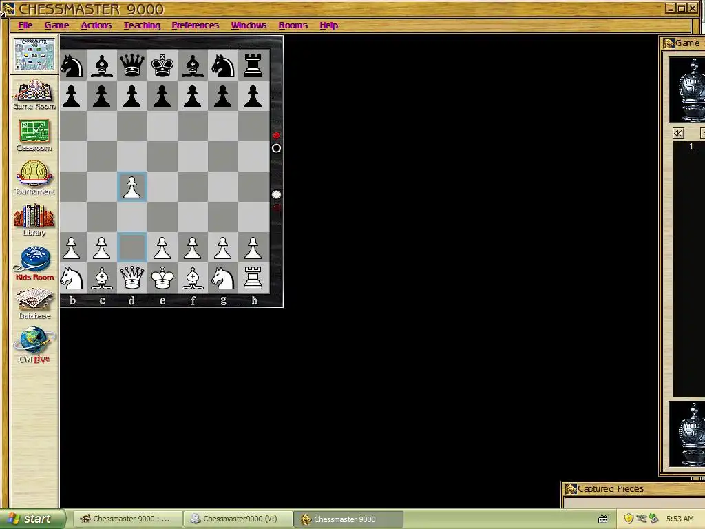Enter the Kids Room
The height and width of the screenshot is (529, 705).
34,264
